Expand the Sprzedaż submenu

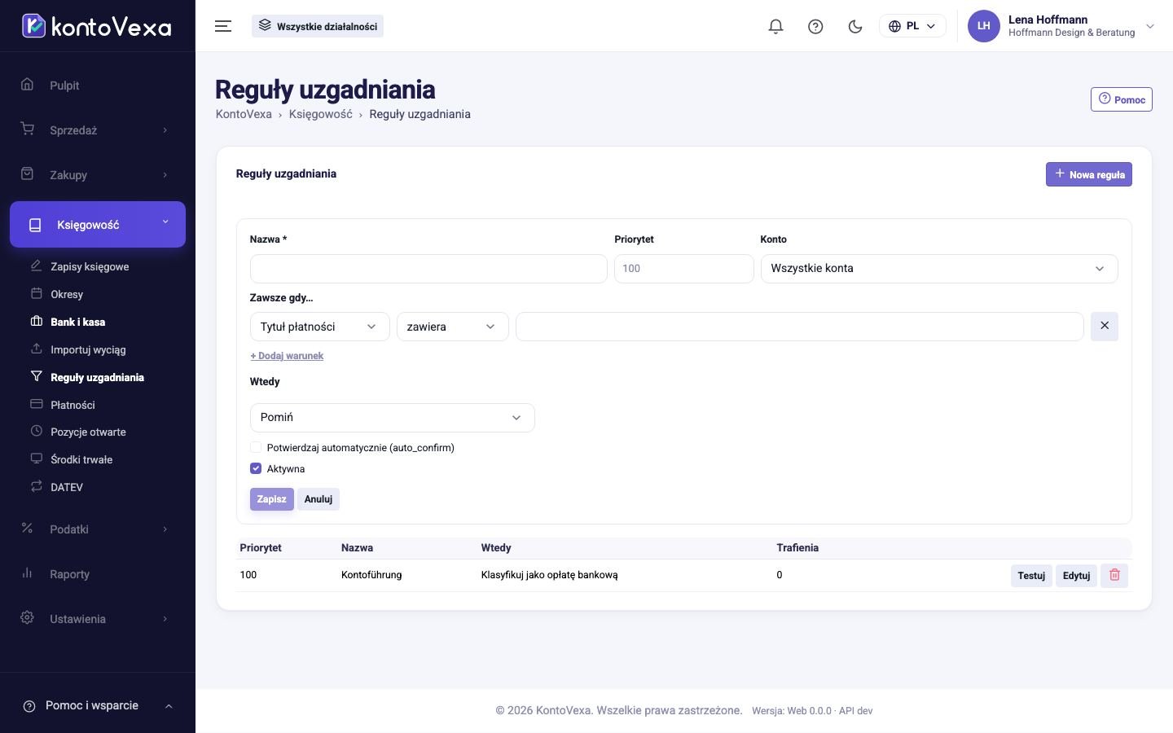pyautogui.click(x=165, y=130)
